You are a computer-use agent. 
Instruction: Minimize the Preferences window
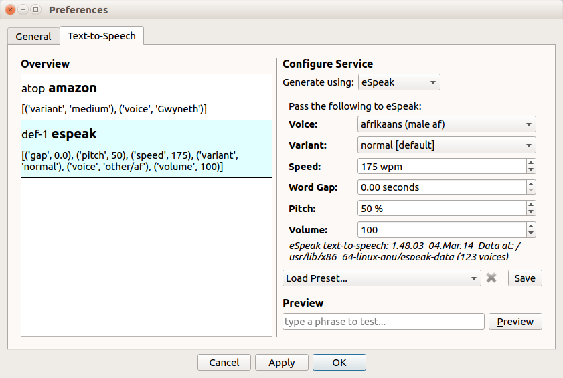click(x=23, y=9)
